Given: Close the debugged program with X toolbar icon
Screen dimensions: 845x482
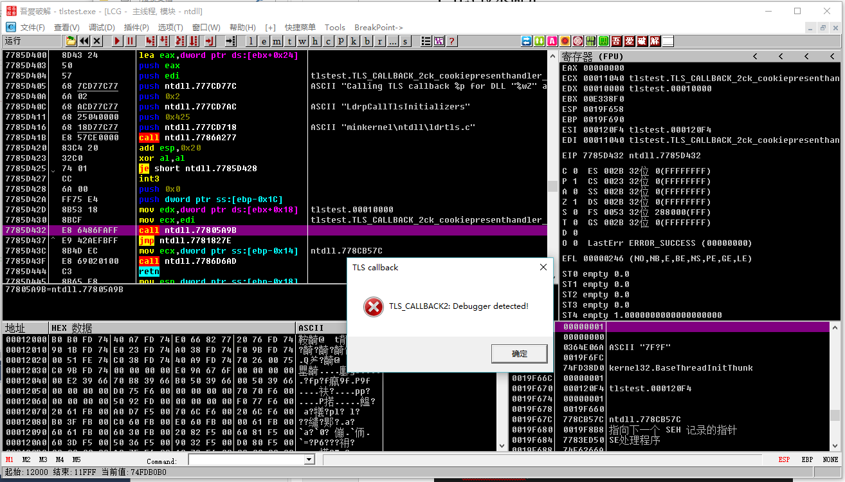Looking at the screenshot, I should coord(97,41).
